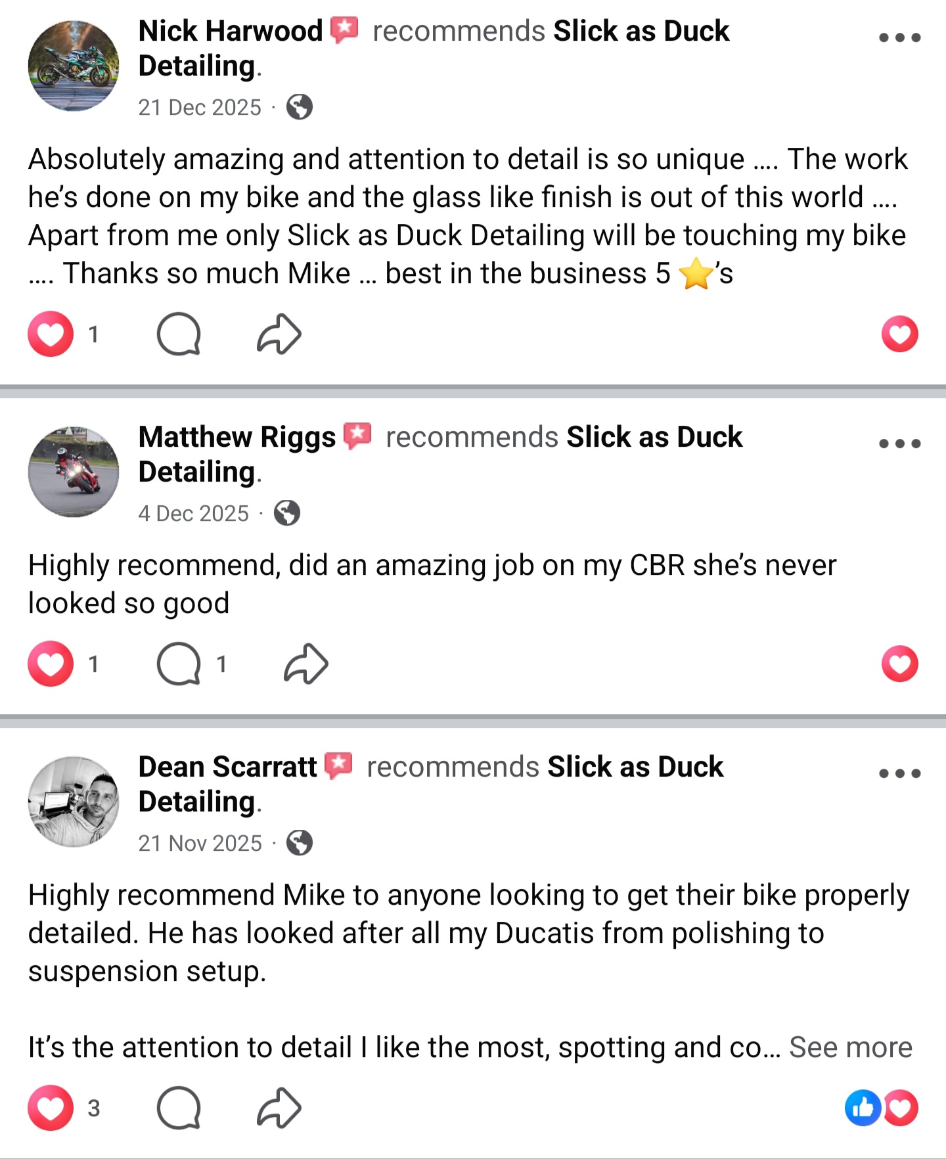Open Matthew Riggs' motorcycle profile photo
Screen dimensions: 946x1159
74,472
